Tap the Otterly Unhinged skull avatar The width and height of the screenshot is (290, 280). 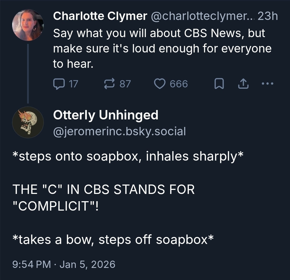[28, 122]
